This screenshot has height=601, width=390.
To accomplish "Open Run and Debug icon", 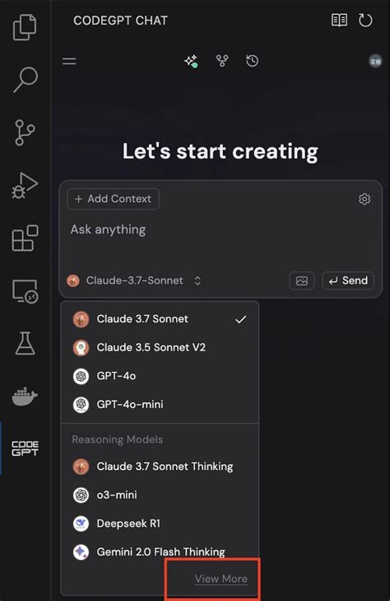I will pos(25,185).
